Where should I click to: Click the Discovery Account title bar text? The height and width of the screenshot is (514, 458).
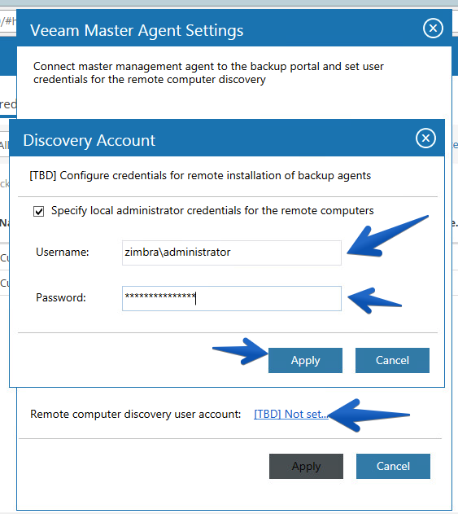click(x=89, y=140)
